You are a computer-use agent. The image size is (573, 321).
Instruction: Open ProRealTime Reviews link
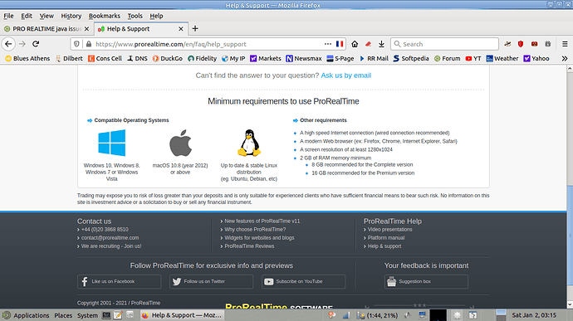[249, 246]
